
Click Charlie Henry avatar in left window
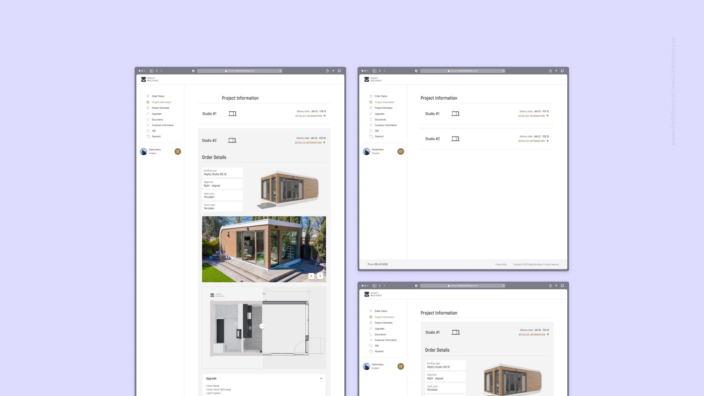coord(143,151)
